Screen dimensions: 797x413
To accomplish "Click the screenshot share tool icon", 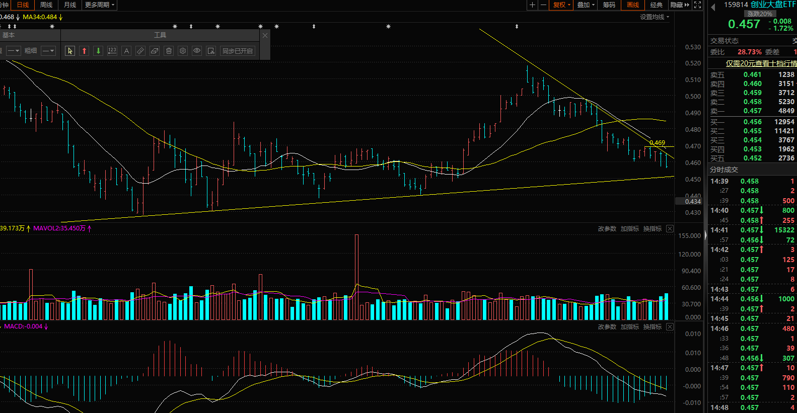I will point(211,51).
